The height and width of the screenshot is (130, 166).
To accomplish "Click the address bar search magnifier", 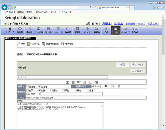I will click(90, 7).
